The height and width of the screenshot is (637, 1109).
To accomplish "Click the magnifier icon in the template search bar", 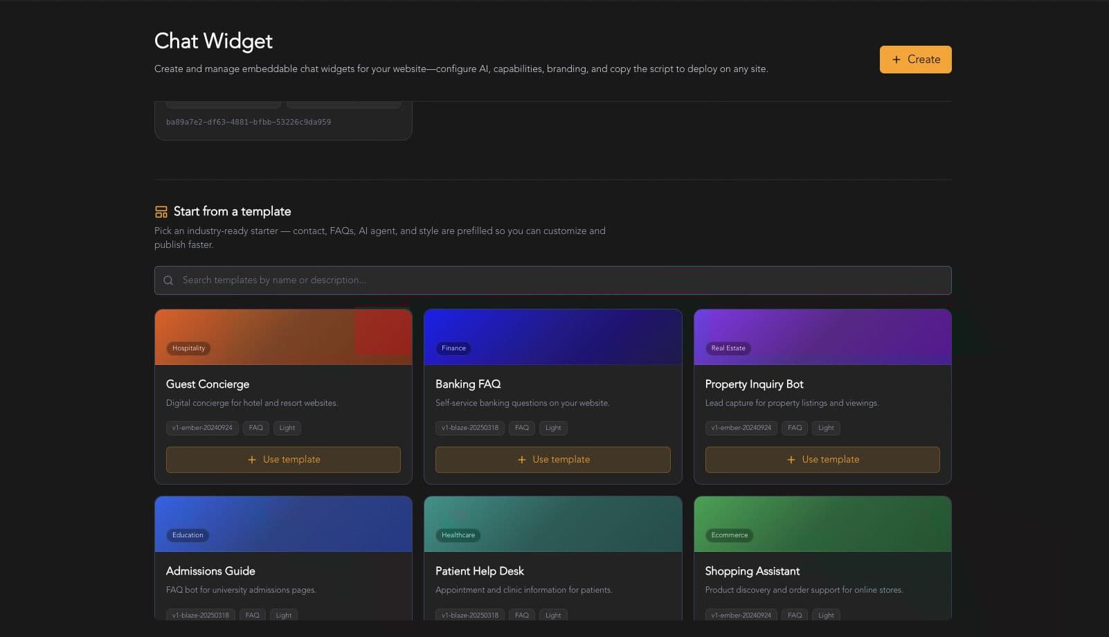I will tap(168, 280).
